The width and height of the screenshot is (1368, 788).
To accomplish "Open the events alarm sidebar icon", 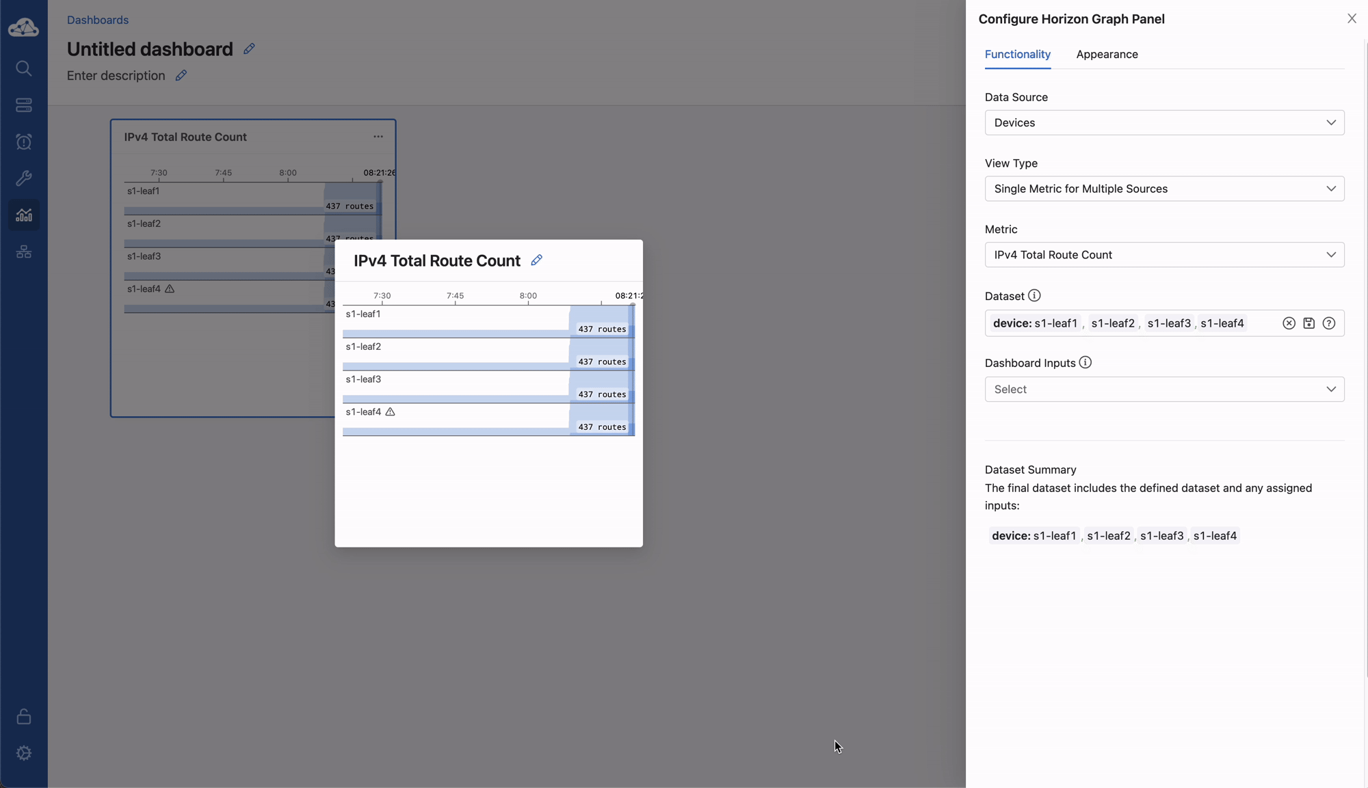I will pos(24,142).
